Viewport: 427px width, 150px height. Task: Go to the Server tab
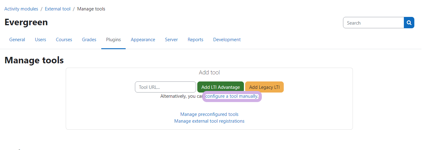click(171, 40)
